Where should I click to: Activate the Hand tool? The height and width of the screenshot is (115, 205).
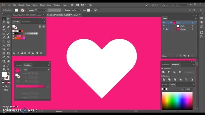coord(4,69)
